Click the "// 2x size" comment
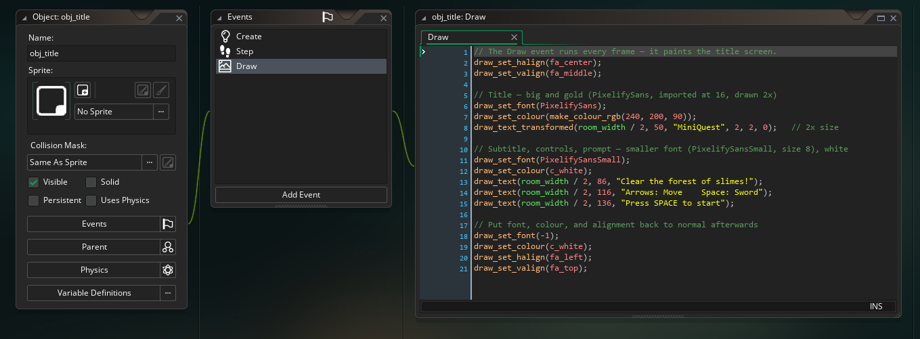The image size is (920, 339). coord(815,127)
